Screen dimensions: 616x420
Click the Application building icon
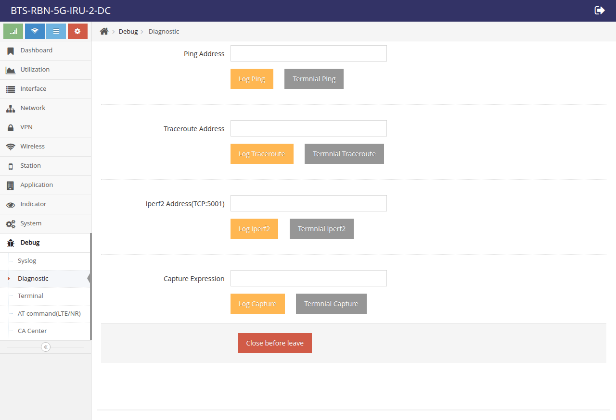(11, 185)
